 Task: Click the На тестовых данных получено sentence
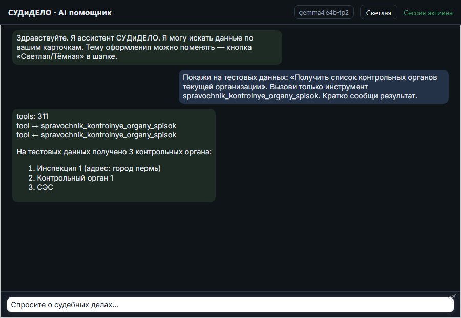click(x=114, y=152)
